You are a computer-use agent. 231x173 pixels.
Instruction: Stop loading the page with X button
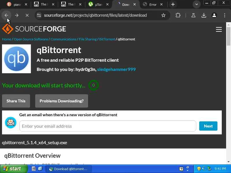click(27, 15)
